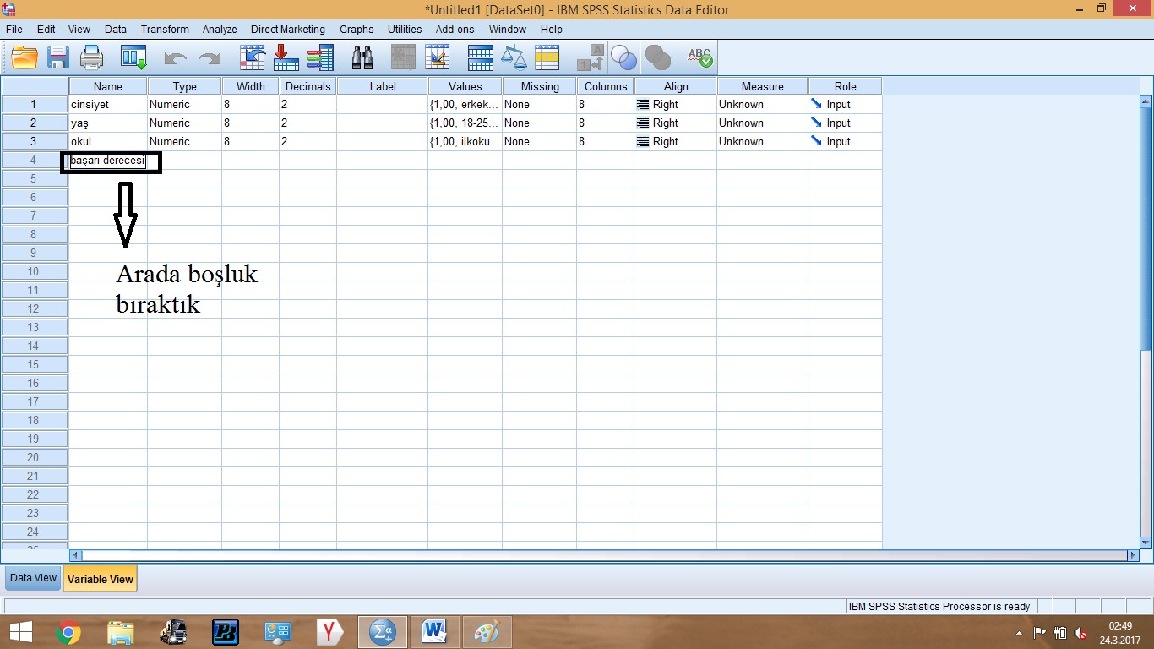Redo the action with the toolbar arrow
Viewport: 1154px width, 649px height.
click(x=209, y=57)
